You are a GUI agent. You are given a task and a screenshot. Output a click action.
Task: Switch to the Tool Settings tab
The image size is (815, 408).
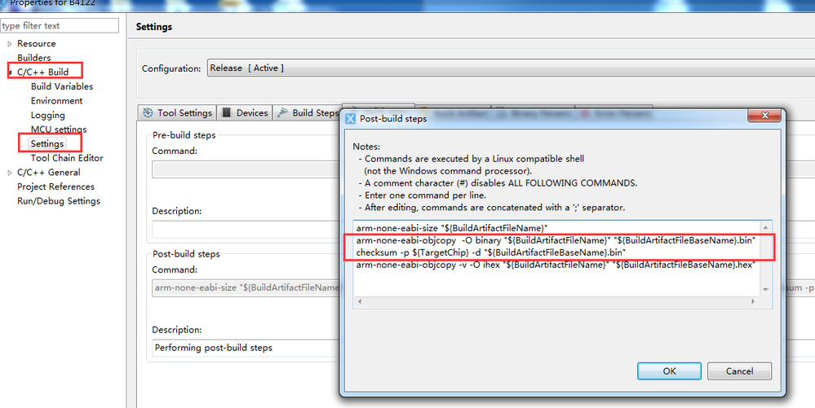(x=178, y=112)
